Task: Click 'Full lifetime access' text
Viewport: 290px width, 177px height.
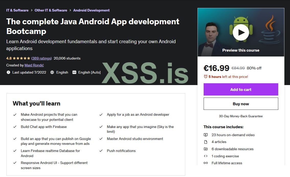Action: (x=227, y=163)
